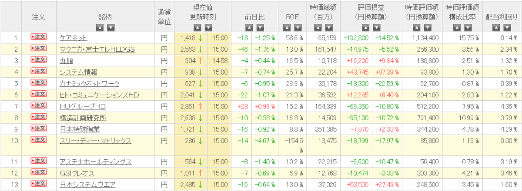Sort ROE column ascending
522x191 pixels.
pyautogui.click(x=287, y=28)
